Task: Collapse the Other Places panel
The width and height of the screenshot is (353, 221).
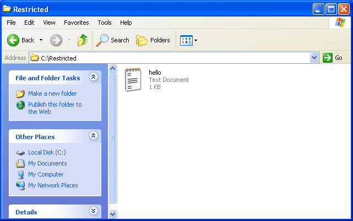Action: click(x=93, y=136)
